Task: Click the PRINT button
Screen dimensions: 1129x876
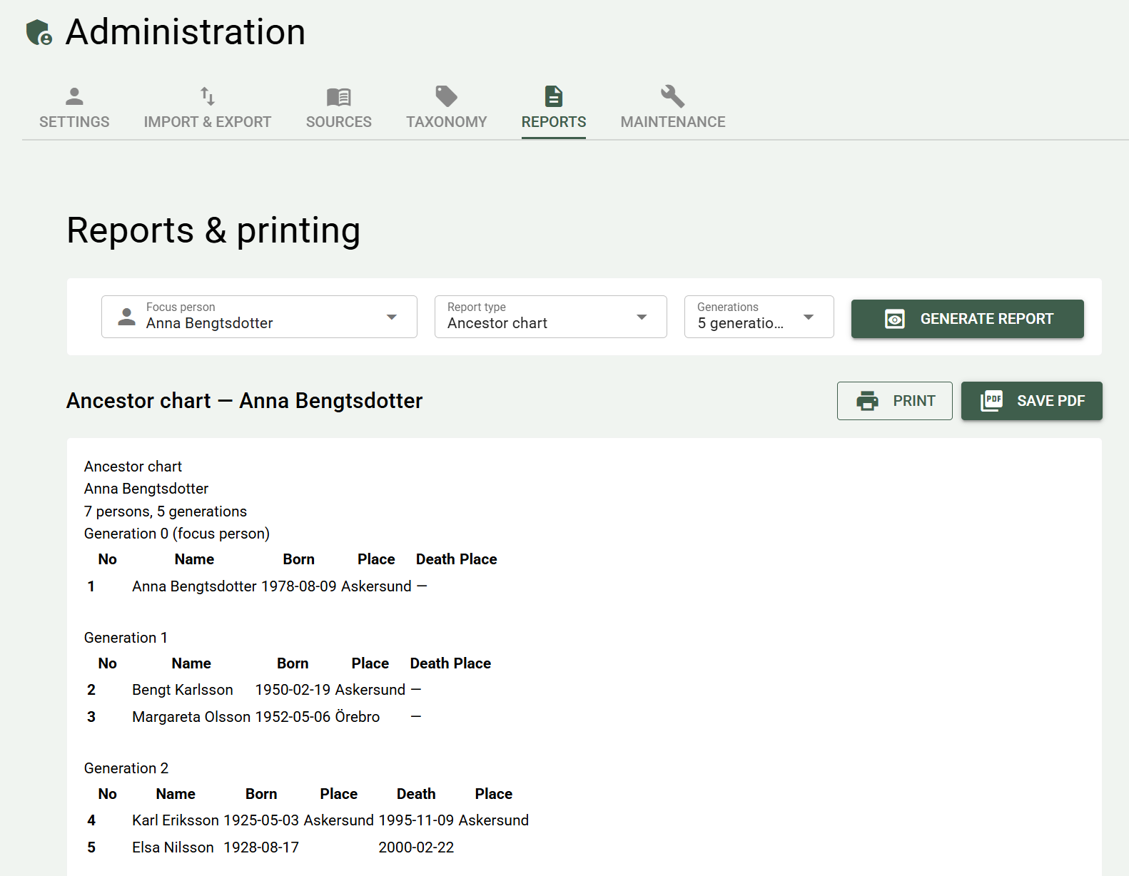Action: tap(895, 401)
